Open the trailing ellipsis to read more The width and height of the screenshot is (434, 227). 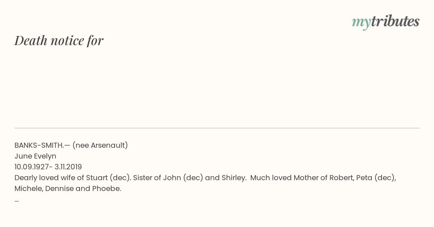pos(17,201)
